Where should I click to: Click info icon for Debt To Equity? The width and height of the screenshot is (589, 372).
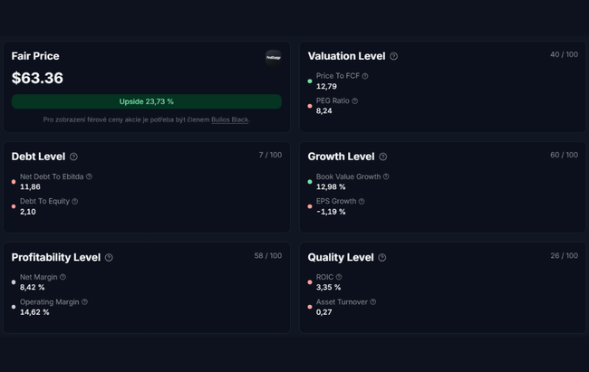click(x=74, y=201)
